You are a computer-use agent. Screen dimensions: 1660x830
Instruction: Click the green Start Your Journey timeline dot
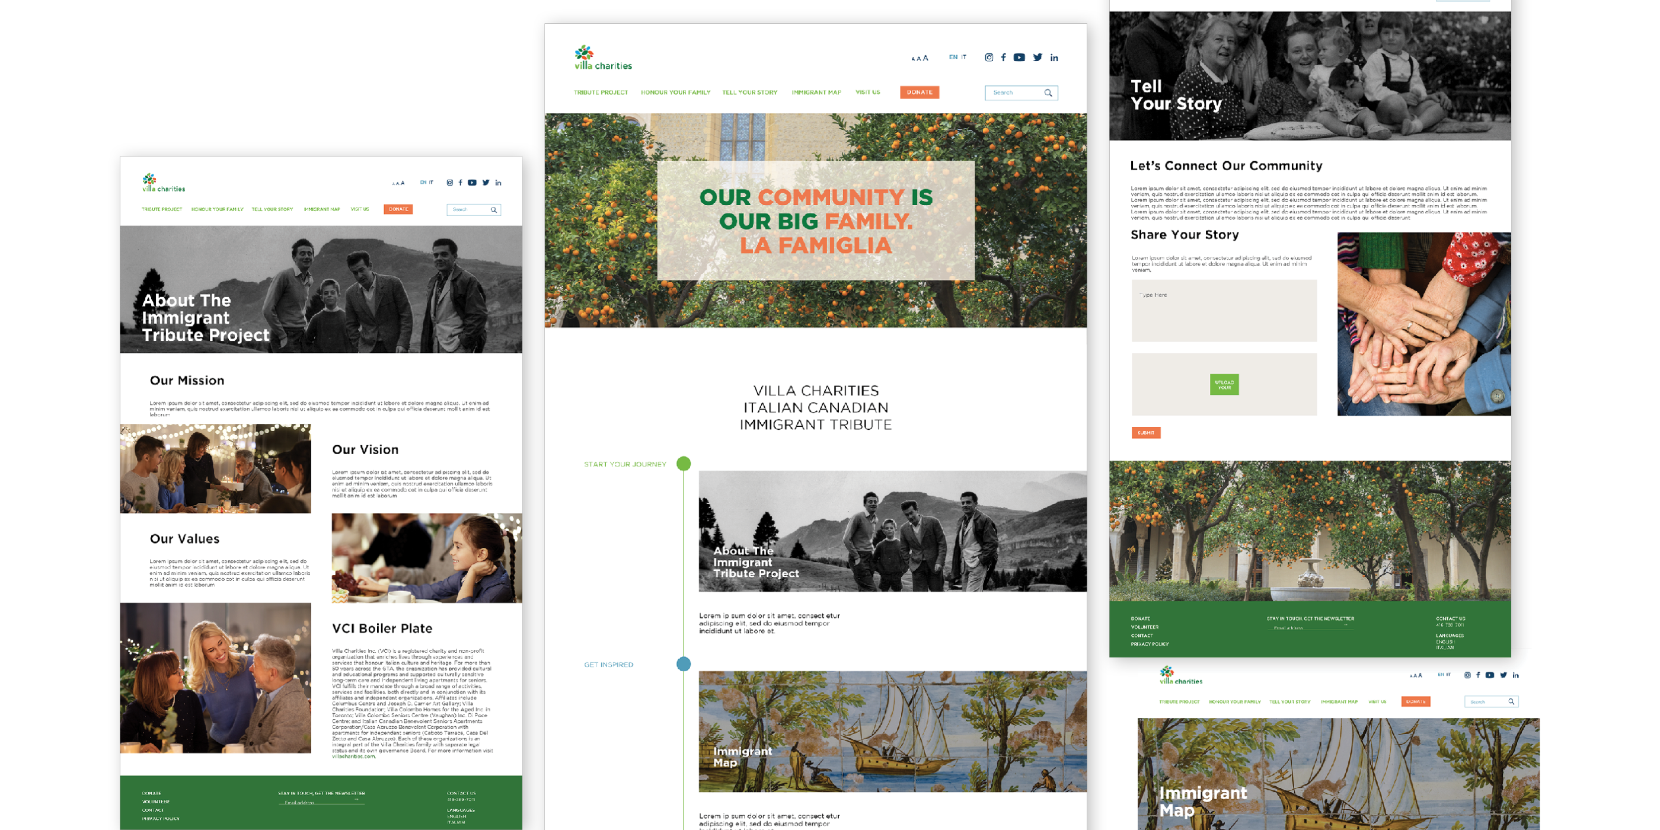(x=684, y=464)
